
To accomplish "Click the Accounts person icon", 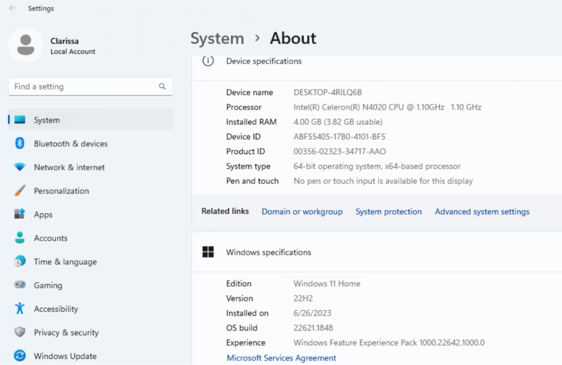I will pos(20,238).
